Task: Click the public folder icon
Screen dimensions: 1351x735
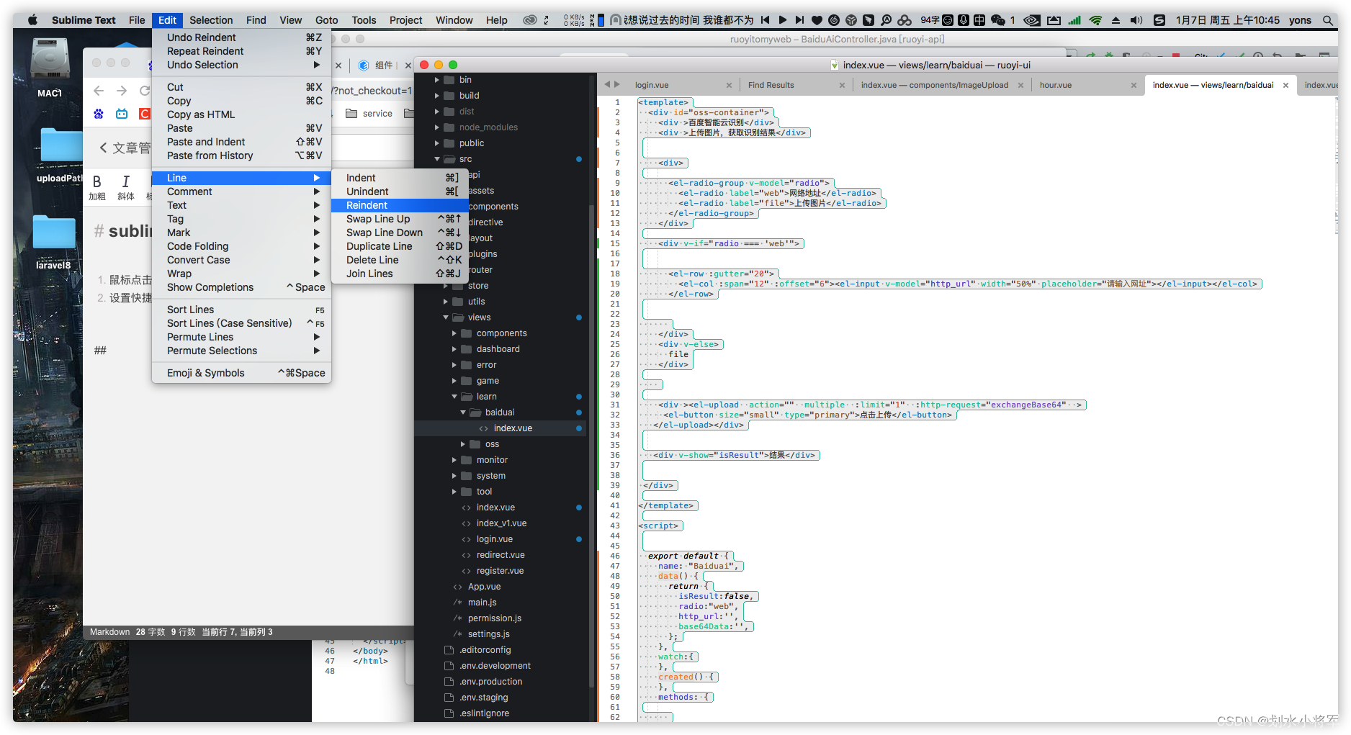Action: coord(449,143)
